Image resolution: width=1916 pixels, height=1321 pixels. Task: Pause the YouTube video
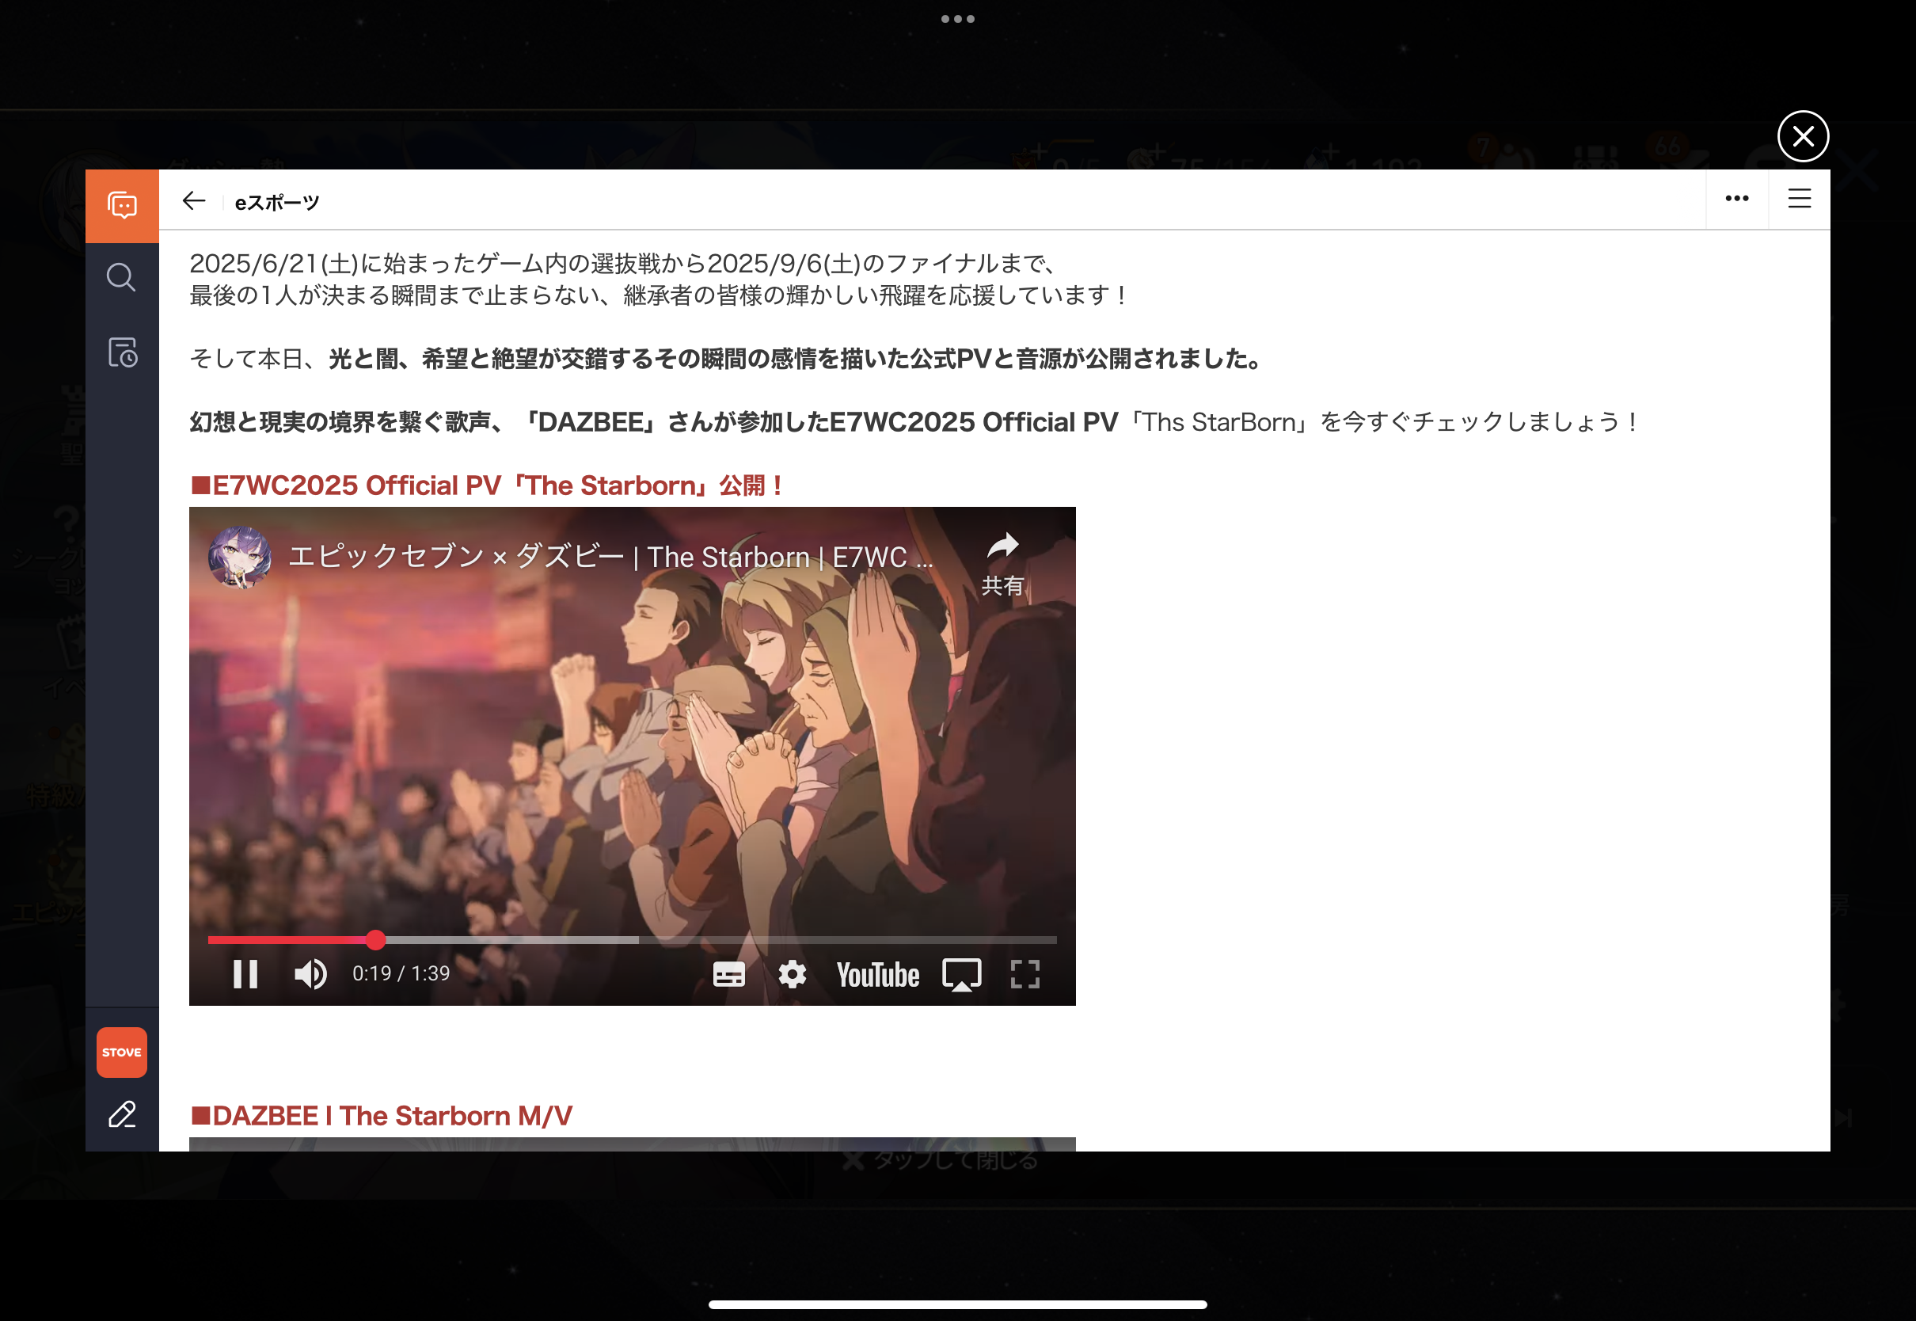[x=245, y=974]
